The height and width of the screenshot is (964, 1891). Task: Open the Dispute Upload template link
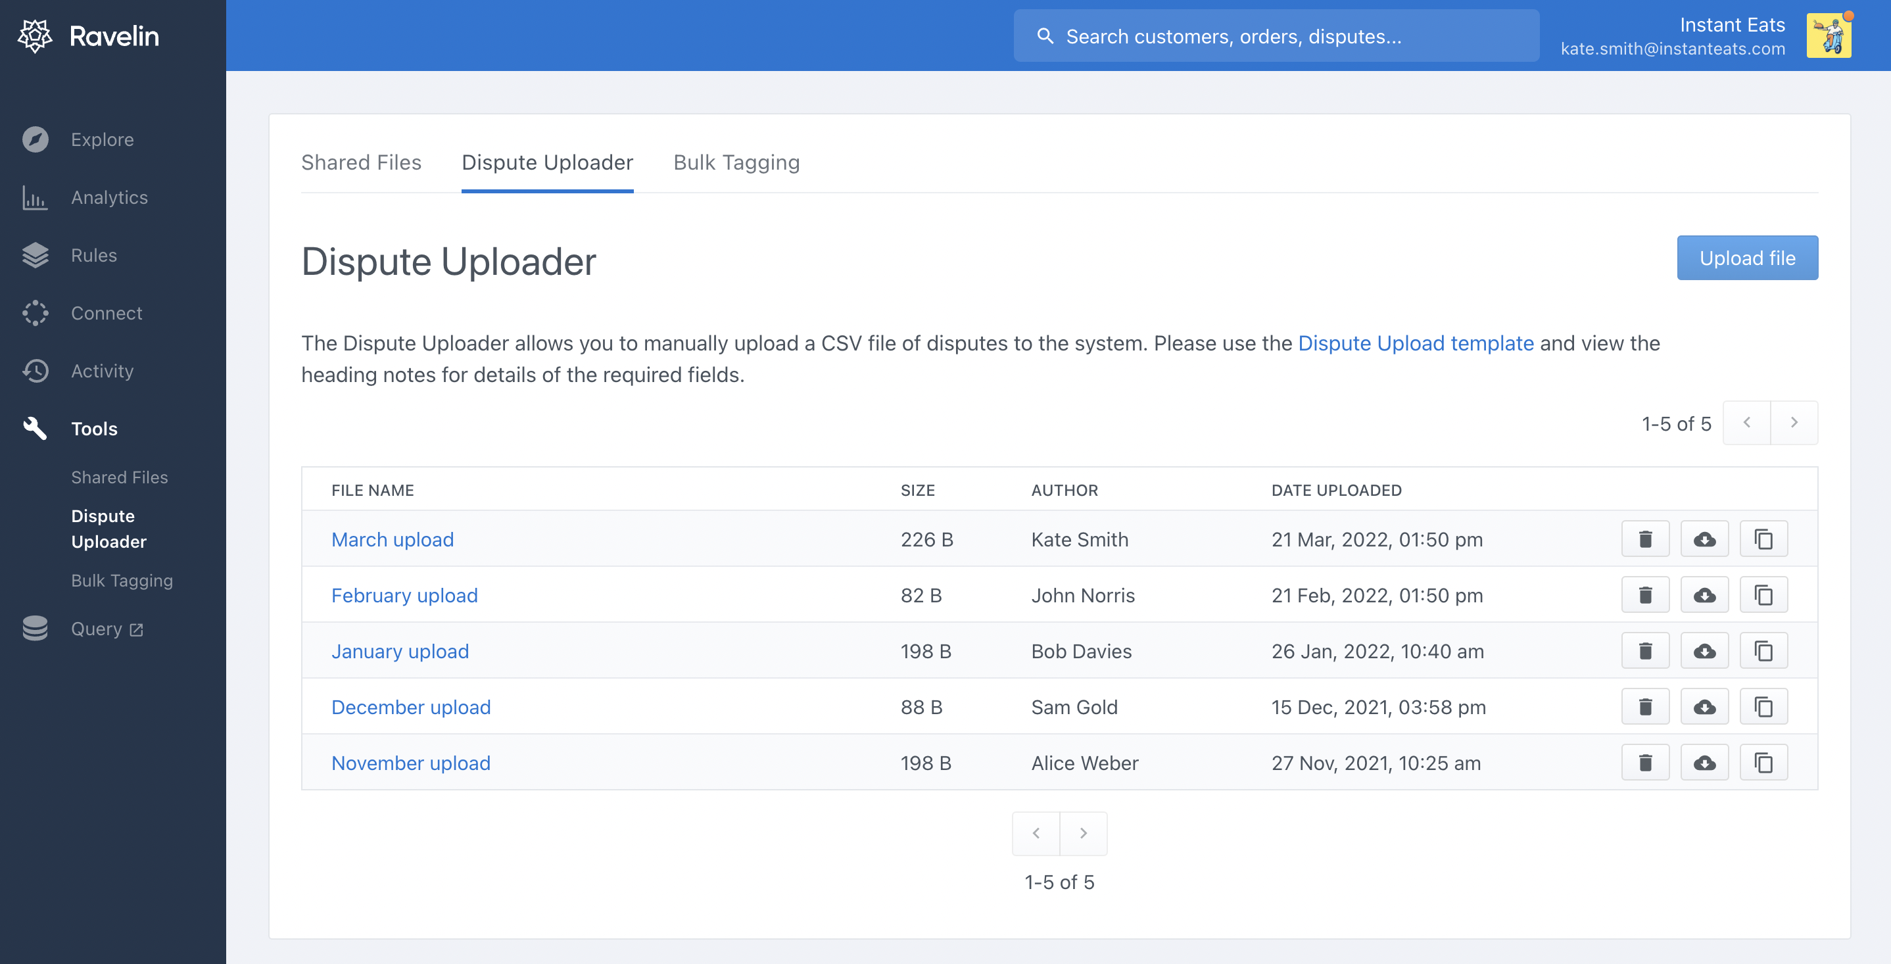[1416, 344]
